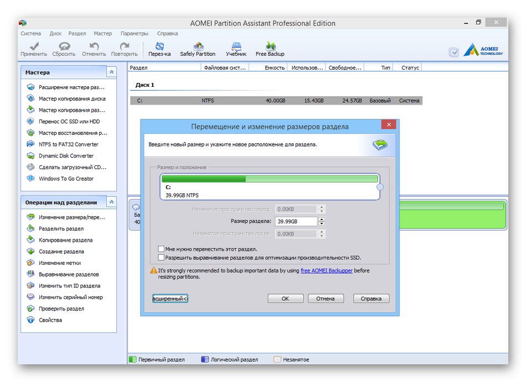The width and height of the screenshot is (526, 382).
Task: Open the Раздел menu
Action: [77, 34]
